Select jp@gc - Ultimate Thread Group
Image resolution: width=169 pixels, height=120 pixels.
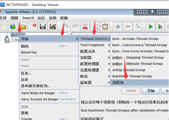(x=140, y=64)
